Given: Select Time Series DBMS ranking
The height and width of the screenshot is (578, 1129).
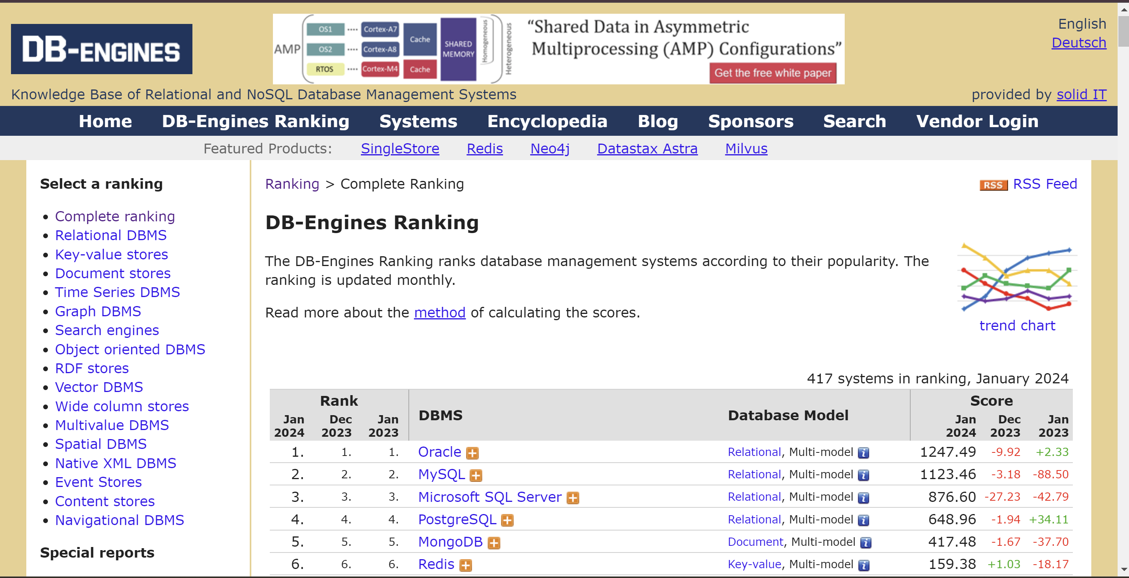Looking at the screenshot, I should click(117, 292).
